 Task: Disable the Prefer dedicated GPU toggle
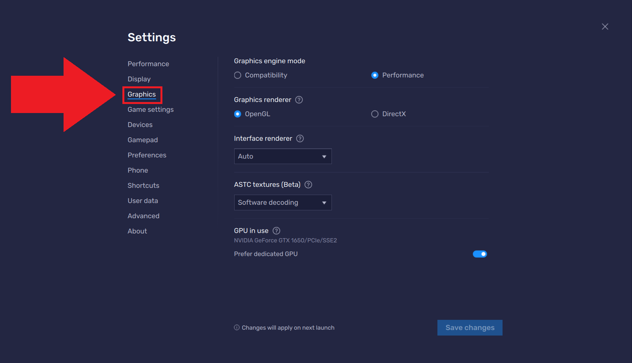coord(480,254)
